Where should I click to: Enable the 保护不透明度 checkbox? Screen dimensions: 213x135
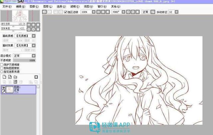click(2, 65)
